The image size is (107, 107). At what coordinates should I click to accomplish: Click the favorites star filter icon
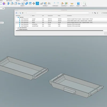[23, 13]
